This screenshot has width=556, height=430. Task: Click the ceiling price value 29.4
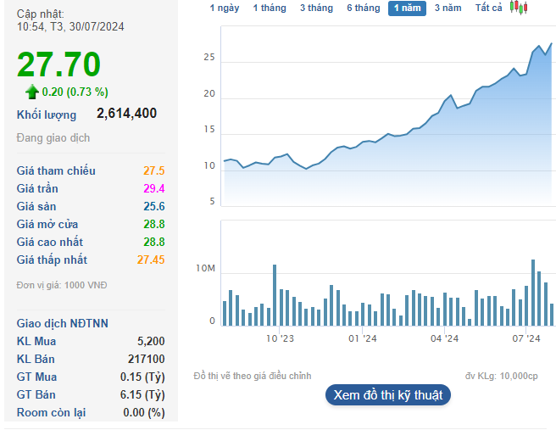click(153, 188)
